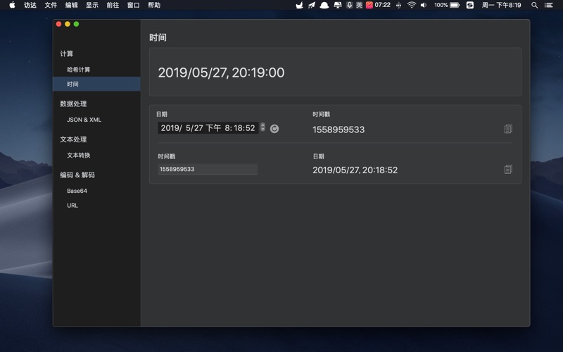The width and height of the screenshot is (563, 352).
Task: Open the 显示 menu
Action: (x=92, y=5)
